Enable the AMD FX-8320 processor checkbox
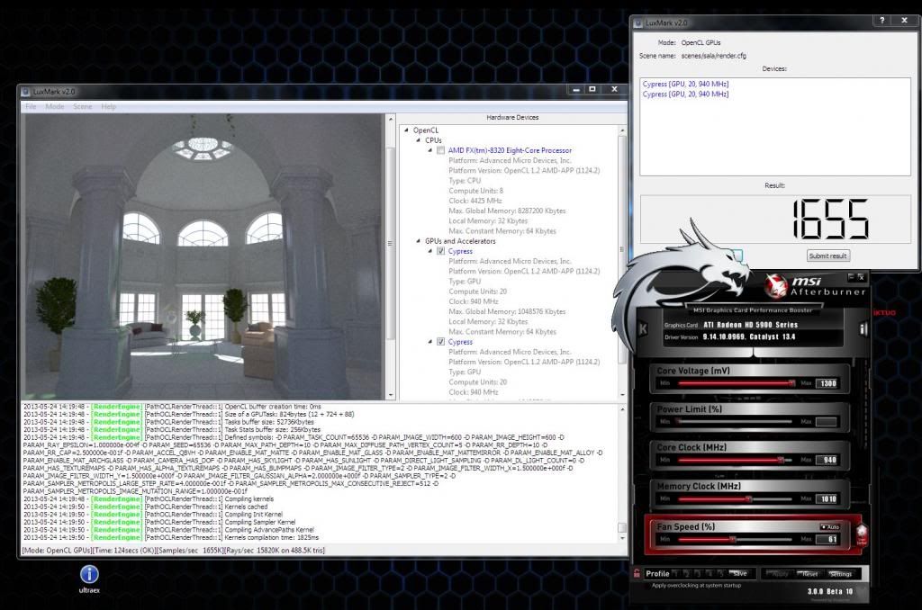The image size is (922, 610). point(440,150)
